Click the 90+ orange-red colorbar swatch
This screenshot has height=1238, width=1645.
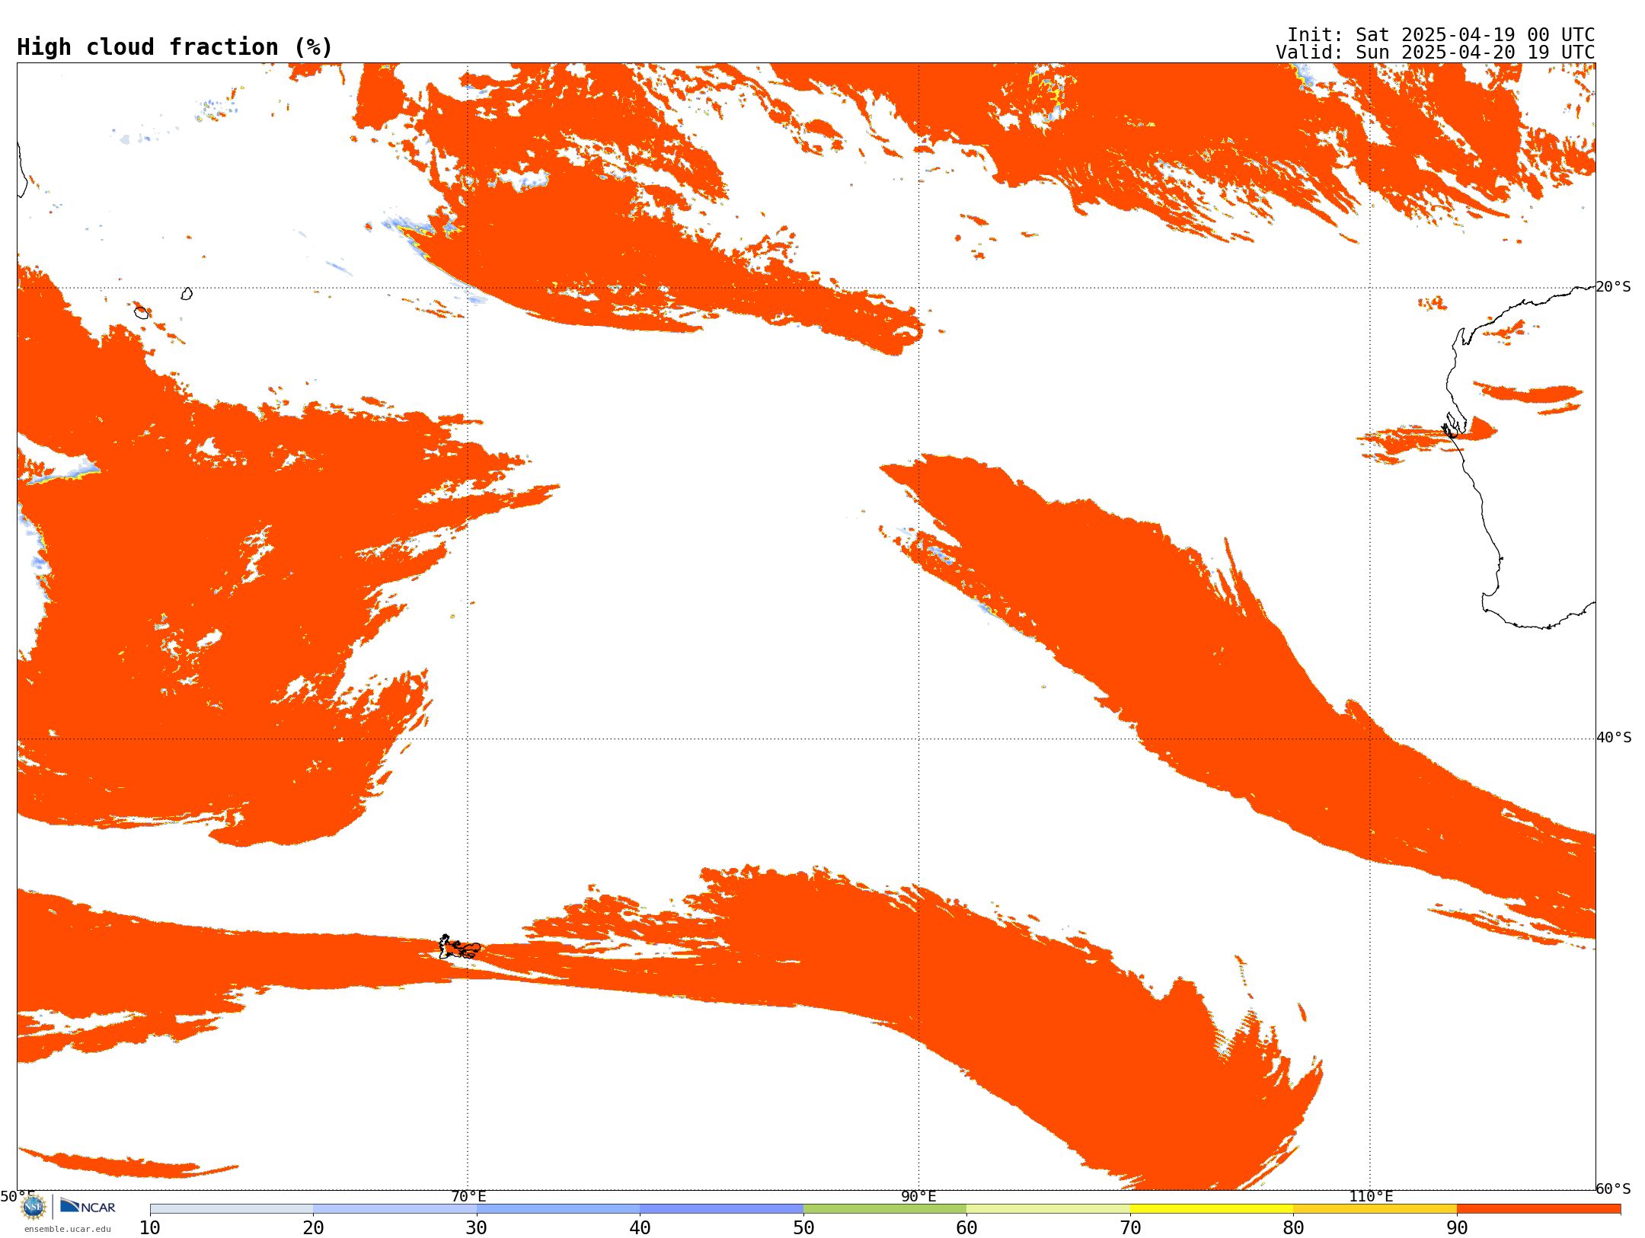click(1538, 1209)
